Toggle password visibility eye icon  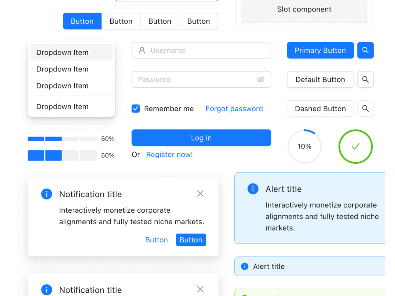coord(261,80)
